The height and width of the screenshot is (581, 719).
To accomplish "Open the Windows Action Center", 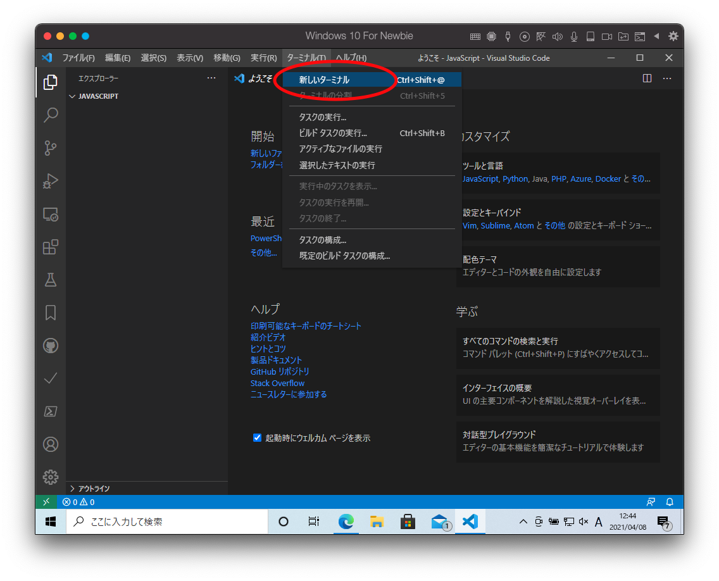I will [x=665, y=522].
